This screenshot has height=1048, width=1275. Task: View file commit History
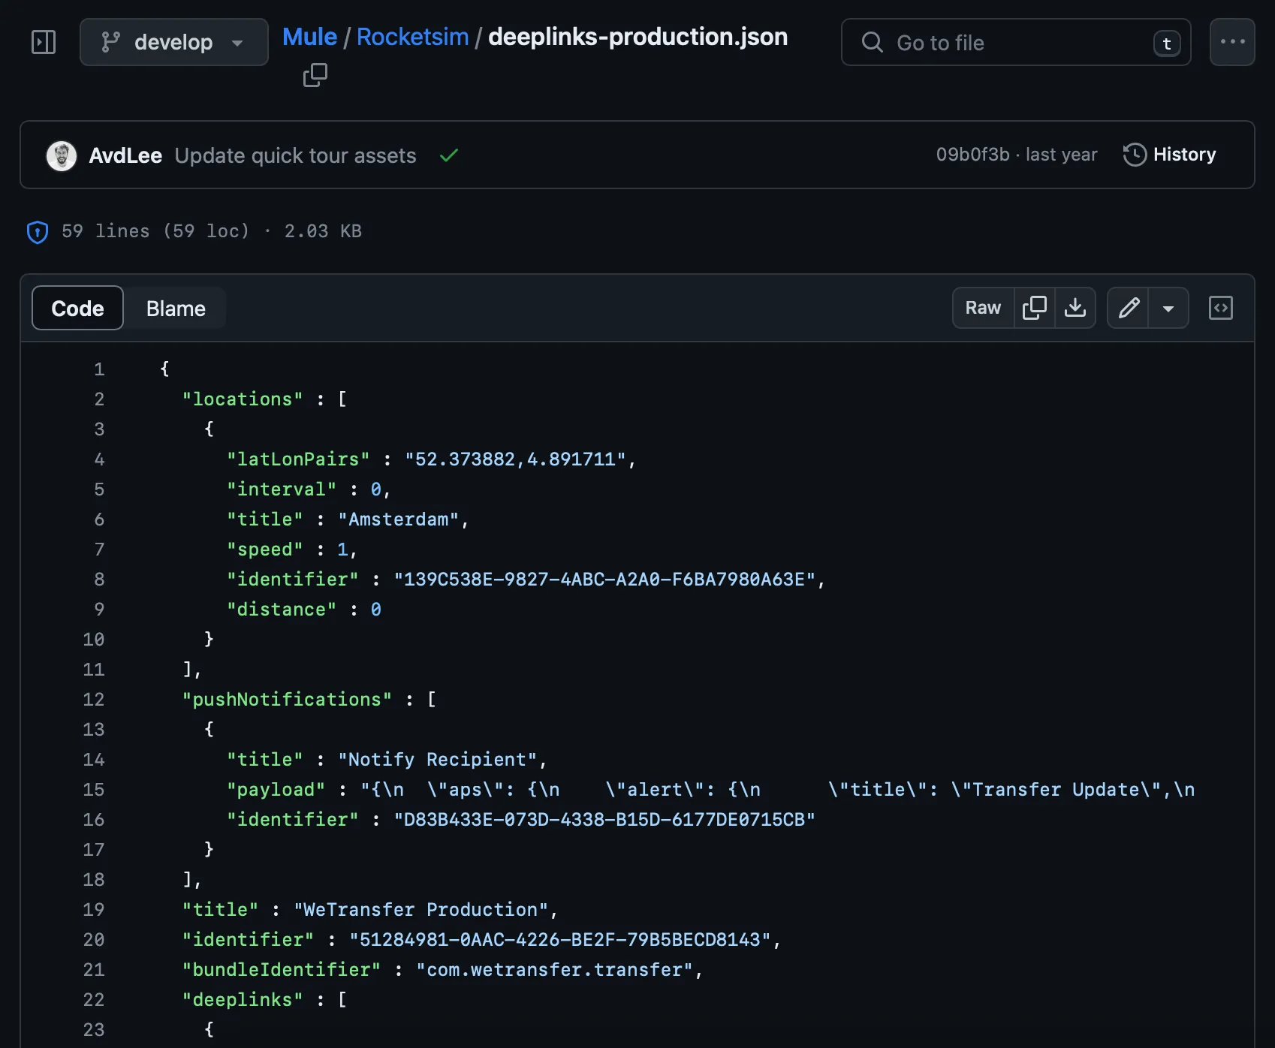click(1169, 155)
